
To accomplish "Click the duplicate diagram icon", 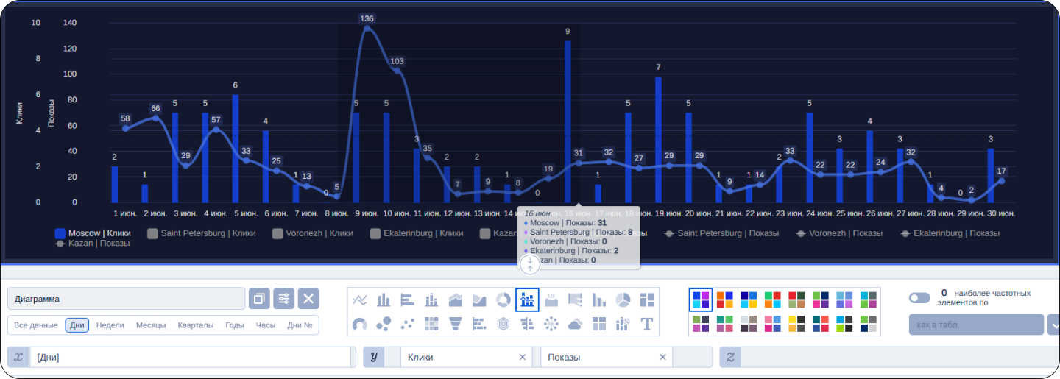I will (x=259, y=299).
